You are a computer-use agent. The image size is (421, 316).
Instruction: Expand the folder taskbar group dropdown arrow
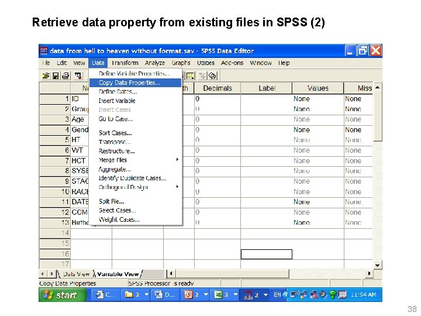[x=147, y=295]
